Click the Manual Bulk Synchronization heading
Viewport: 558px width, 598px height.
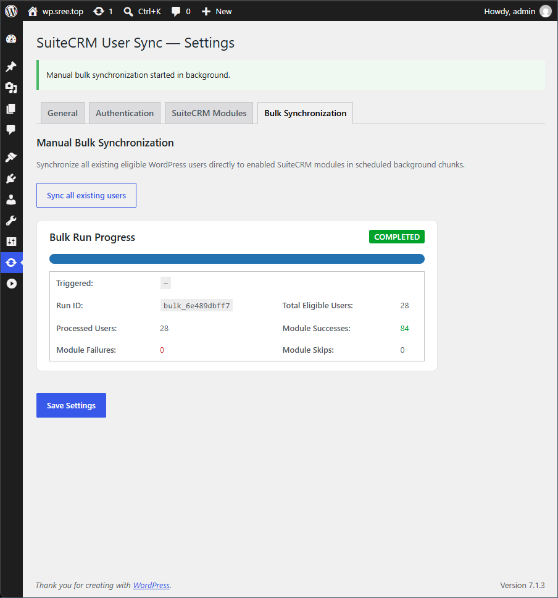coord(105,143)
